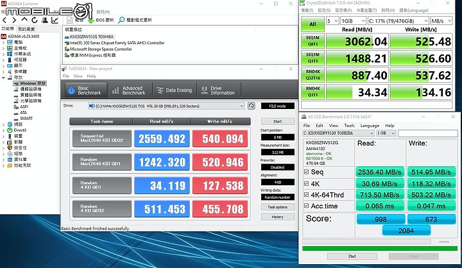
Task: Toggle the Acc.time checkbox in AS SSD
Action: pyautogui.click(x=307, y=206)
